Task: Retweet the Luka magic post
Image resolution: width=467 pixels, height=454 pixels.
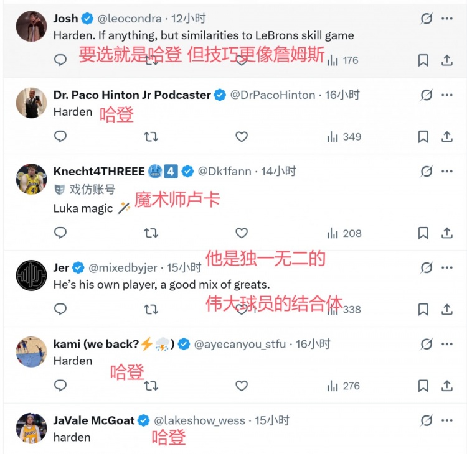Action: coord(151,233)
